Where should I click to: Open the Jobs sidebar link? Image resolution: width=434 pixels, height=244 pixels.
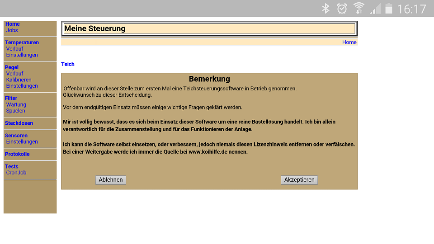click(x=12, y=30)
